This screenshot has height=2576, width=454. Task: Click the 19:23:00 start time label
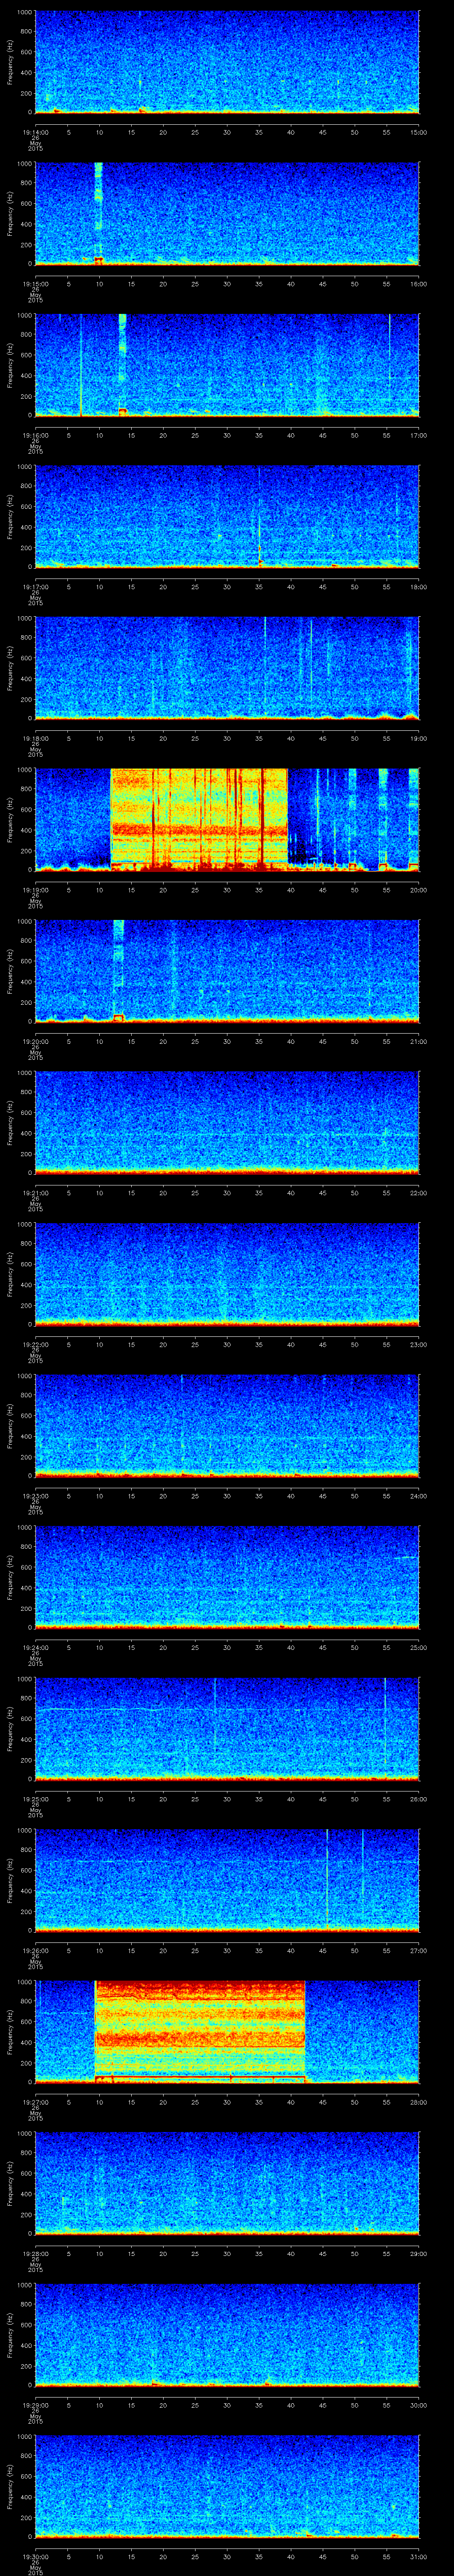point(35,1496)
